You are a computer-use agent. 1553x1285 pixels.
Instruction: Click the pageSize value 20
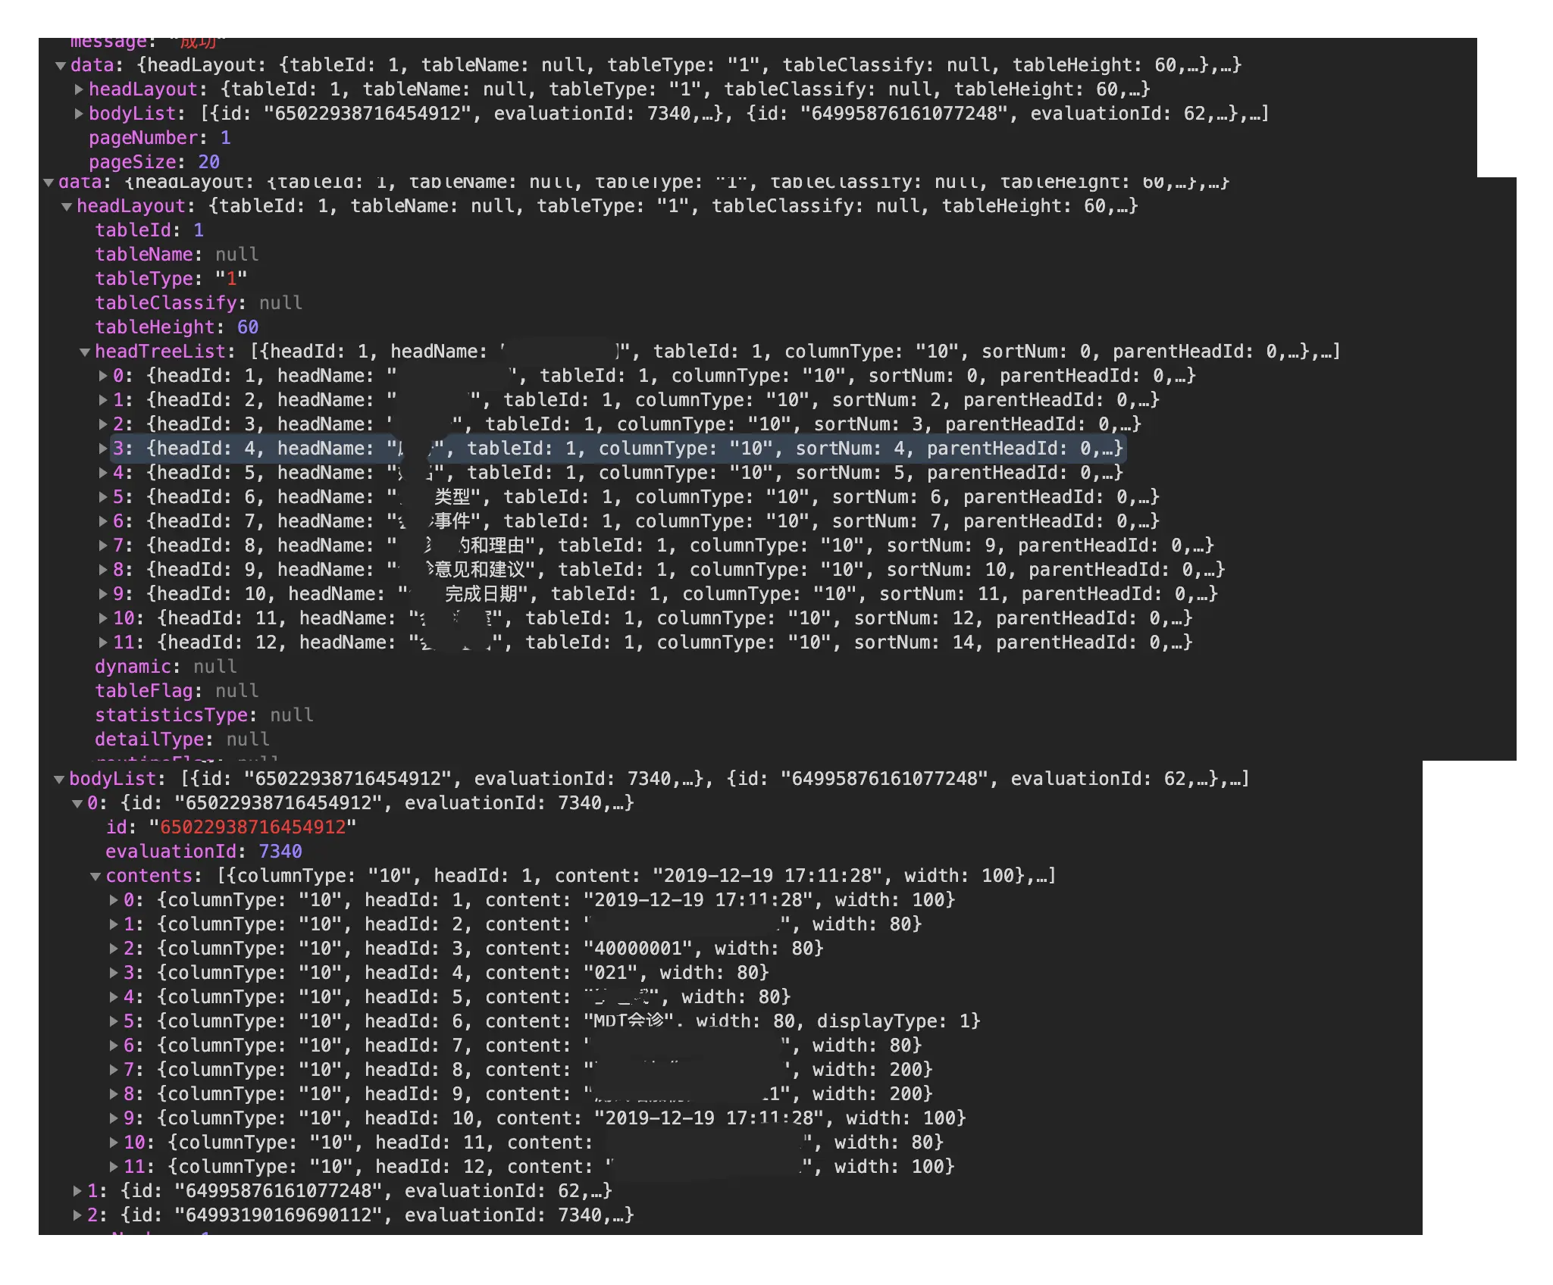pyautogui.click(x=208, y=163)
